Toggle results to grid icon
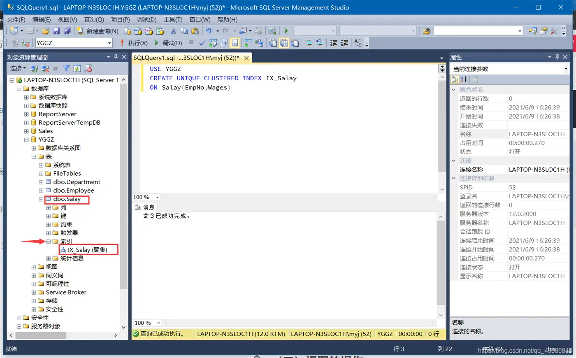 [x=284, y=43]
